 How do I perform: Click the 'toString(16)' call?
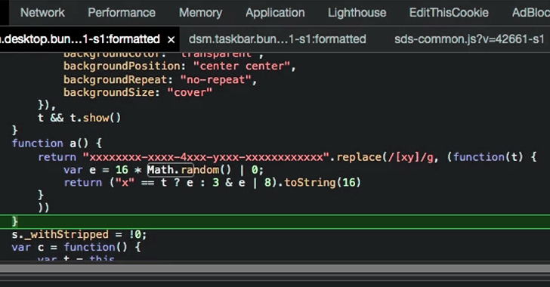tap(323, 183)
